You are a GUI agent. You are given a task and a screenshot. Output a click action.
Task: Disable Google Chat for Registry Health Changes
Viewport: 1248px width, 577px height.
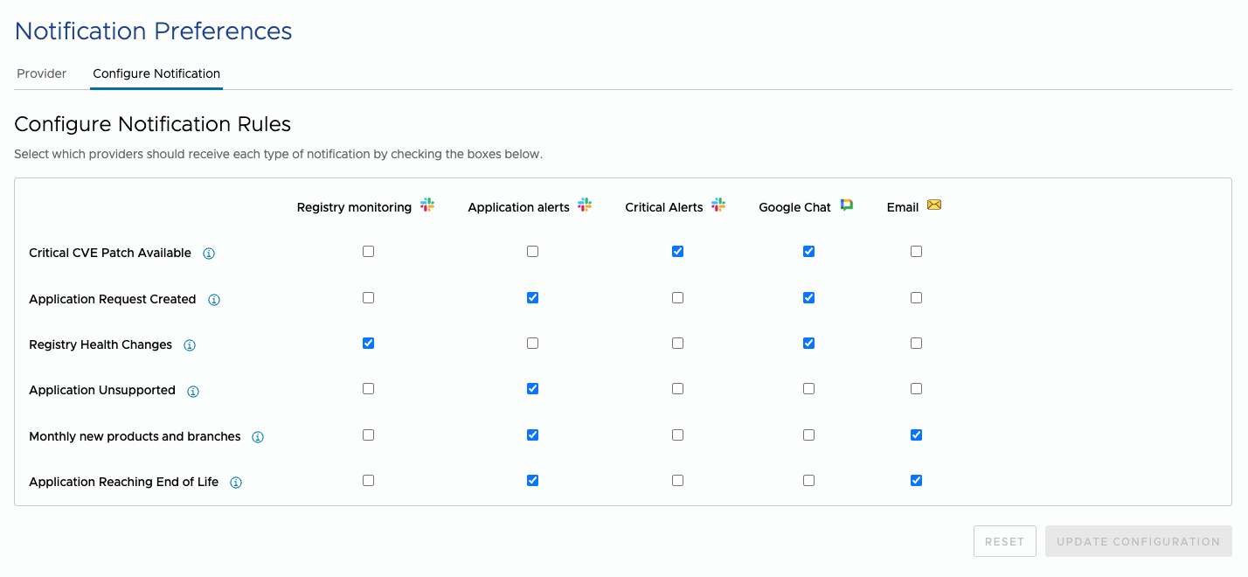pos(808,344)
